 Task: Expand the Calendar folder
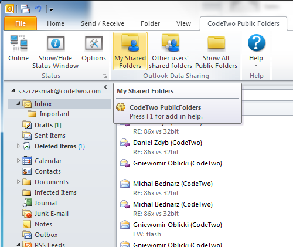pos(18,161)
